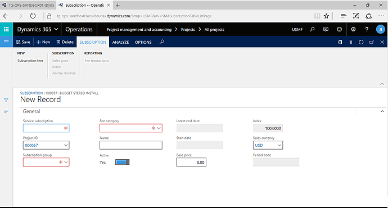388x208 pixels.
Task: Reload the browser page
Action: [33, 16]
